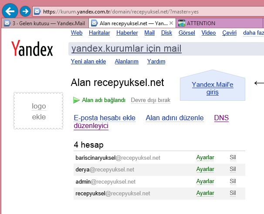Open the Görsel link

coord(187,33)
